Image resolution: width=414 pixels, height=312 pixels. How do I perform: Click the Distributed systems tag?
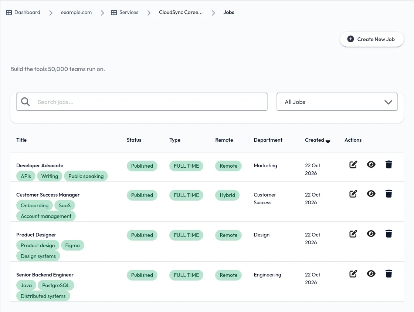coord(43,296)
